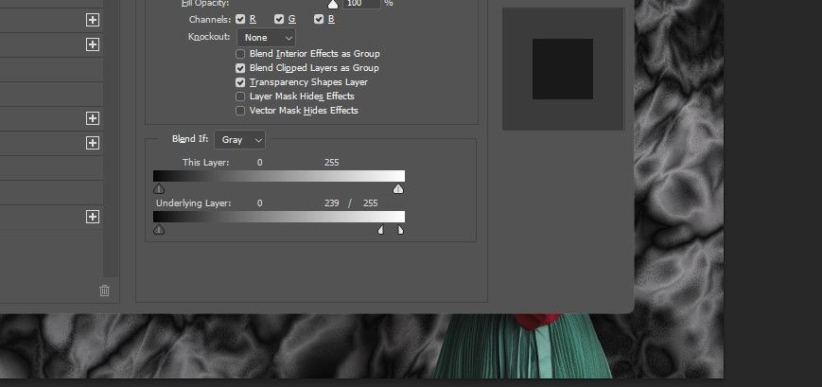
Task: Toggle the R channel checkbox
Action: pyautogui.click(x=240, y=20)
